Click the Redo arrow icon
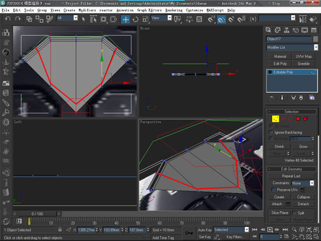Viewport: 321px width, 241px height. click(18, 19)
